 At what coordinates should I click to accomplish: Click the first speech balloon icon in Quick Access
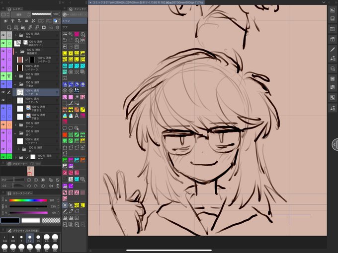point(65,128)
